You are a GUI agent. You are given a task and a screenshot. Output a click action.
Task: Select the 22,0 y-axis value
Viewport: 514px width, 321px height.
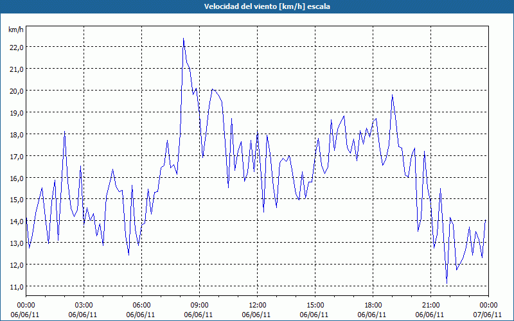click(x=17, y=47)
